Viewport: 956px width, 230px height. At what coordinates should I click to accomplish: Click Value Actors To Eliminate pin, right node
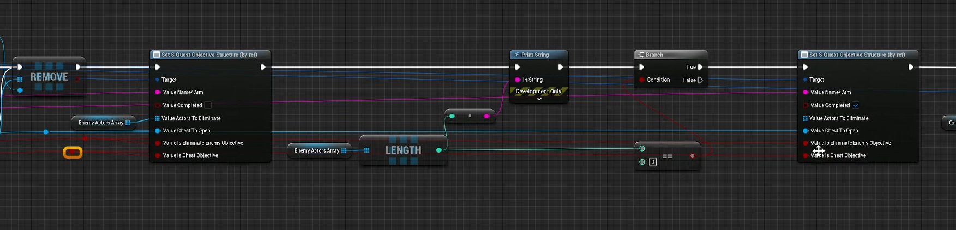point(805,118)
